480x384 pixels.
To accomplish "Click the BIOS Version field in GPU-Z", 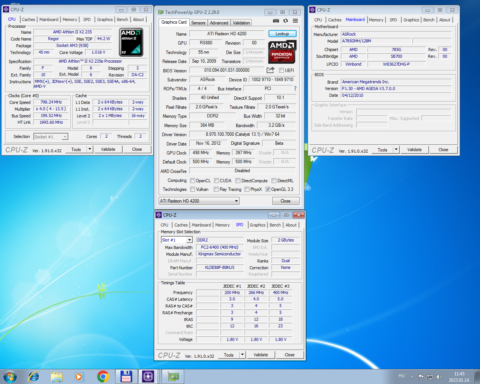I will 227,70.
